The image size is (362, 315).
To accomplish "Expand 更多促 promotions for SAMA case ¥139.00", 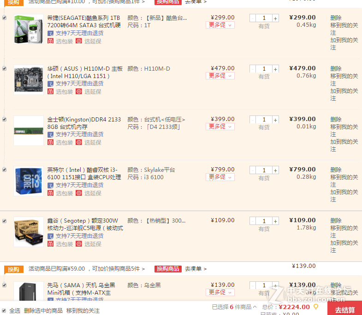I will [220, 292].
